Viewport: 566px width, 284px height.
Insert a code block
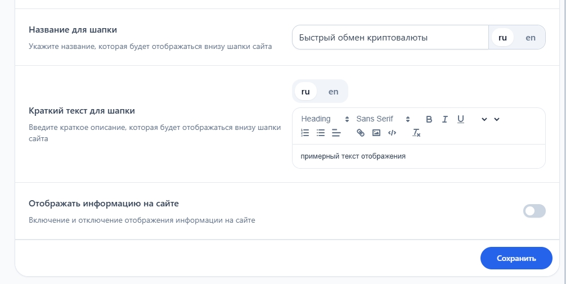click(x=392, y=133)
